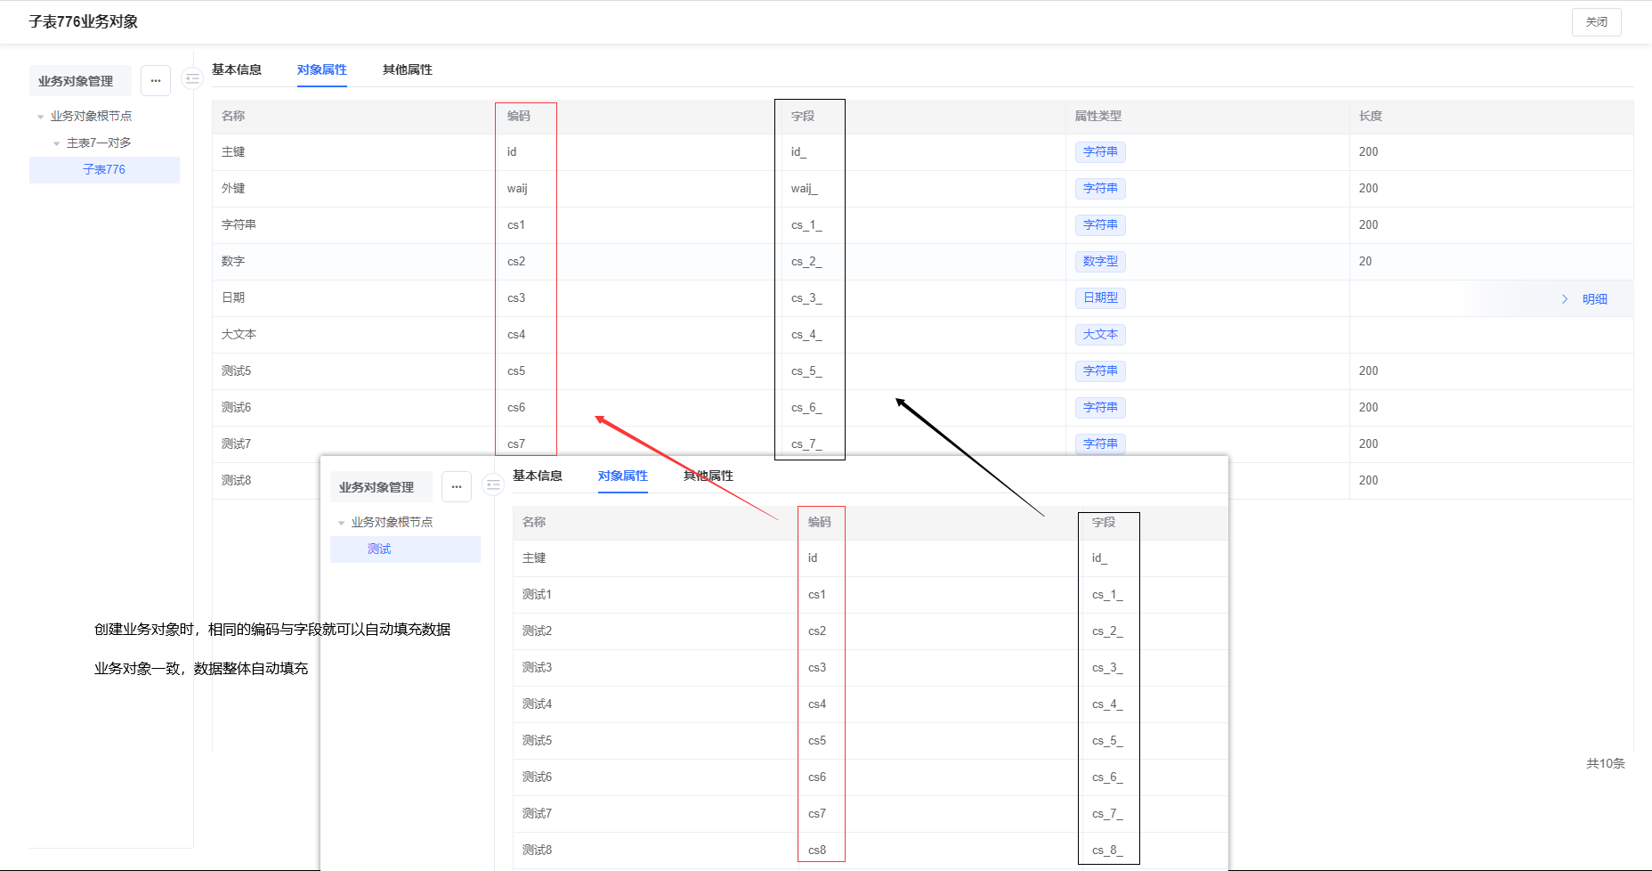This screenshot has width=1652, height=871.
Task: Collapse the 业务对象根节点 tree node
Action: (x=41, y=117)
